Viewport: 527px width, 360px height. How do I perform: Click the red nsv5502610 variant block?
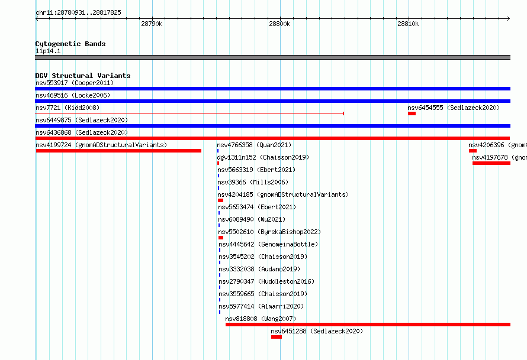pyautogui.click(x=221, y=238)
